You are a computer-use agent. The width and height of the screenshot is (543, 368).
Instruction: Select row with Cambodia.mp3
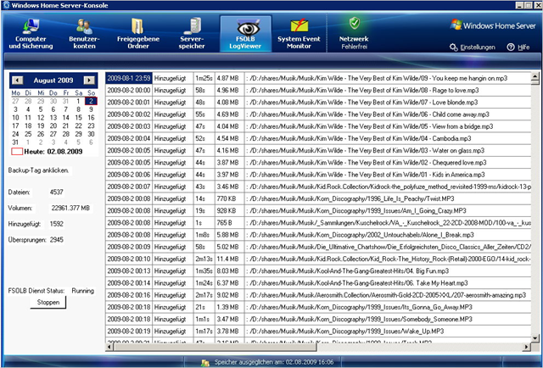318,138
